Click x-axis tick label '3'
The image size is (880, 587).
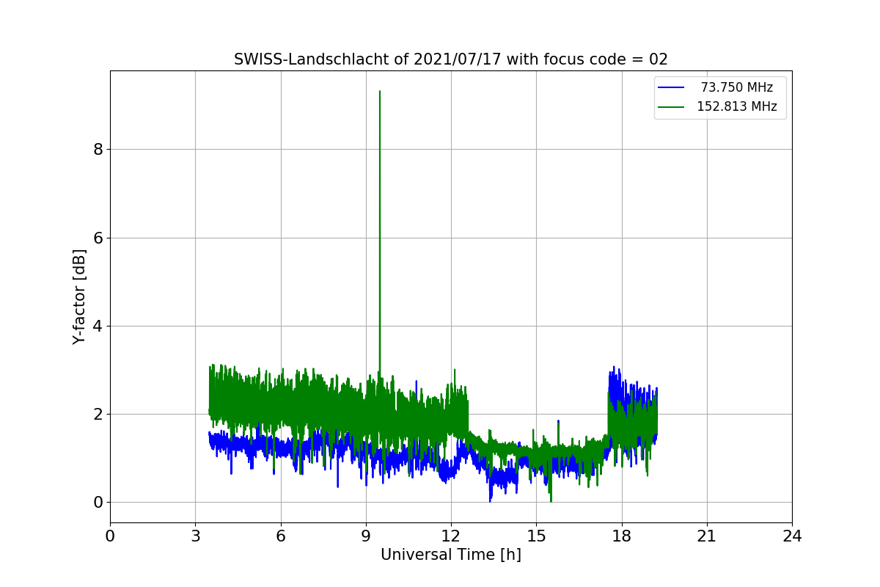(x=195, y=536)
